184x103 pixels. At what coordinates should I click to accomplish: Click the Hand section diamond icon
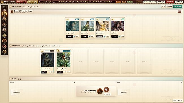point(11,79)
